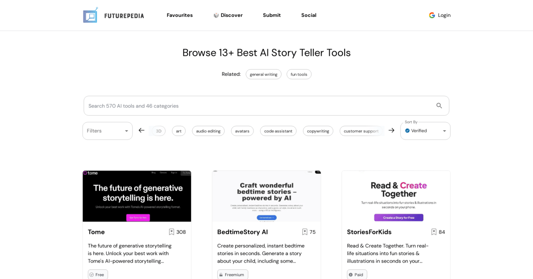The height and width of the screenshot is (279, 533).
Task: Select the Social navigation item
Action: (309, 15)
